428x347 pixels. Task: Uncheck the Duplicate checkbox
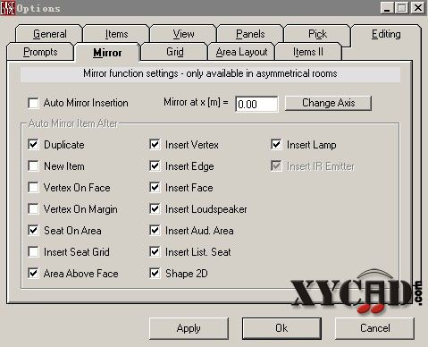33,145
